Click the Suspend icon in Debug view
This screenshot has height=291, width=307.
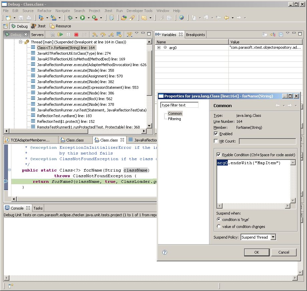coord(68,35)
